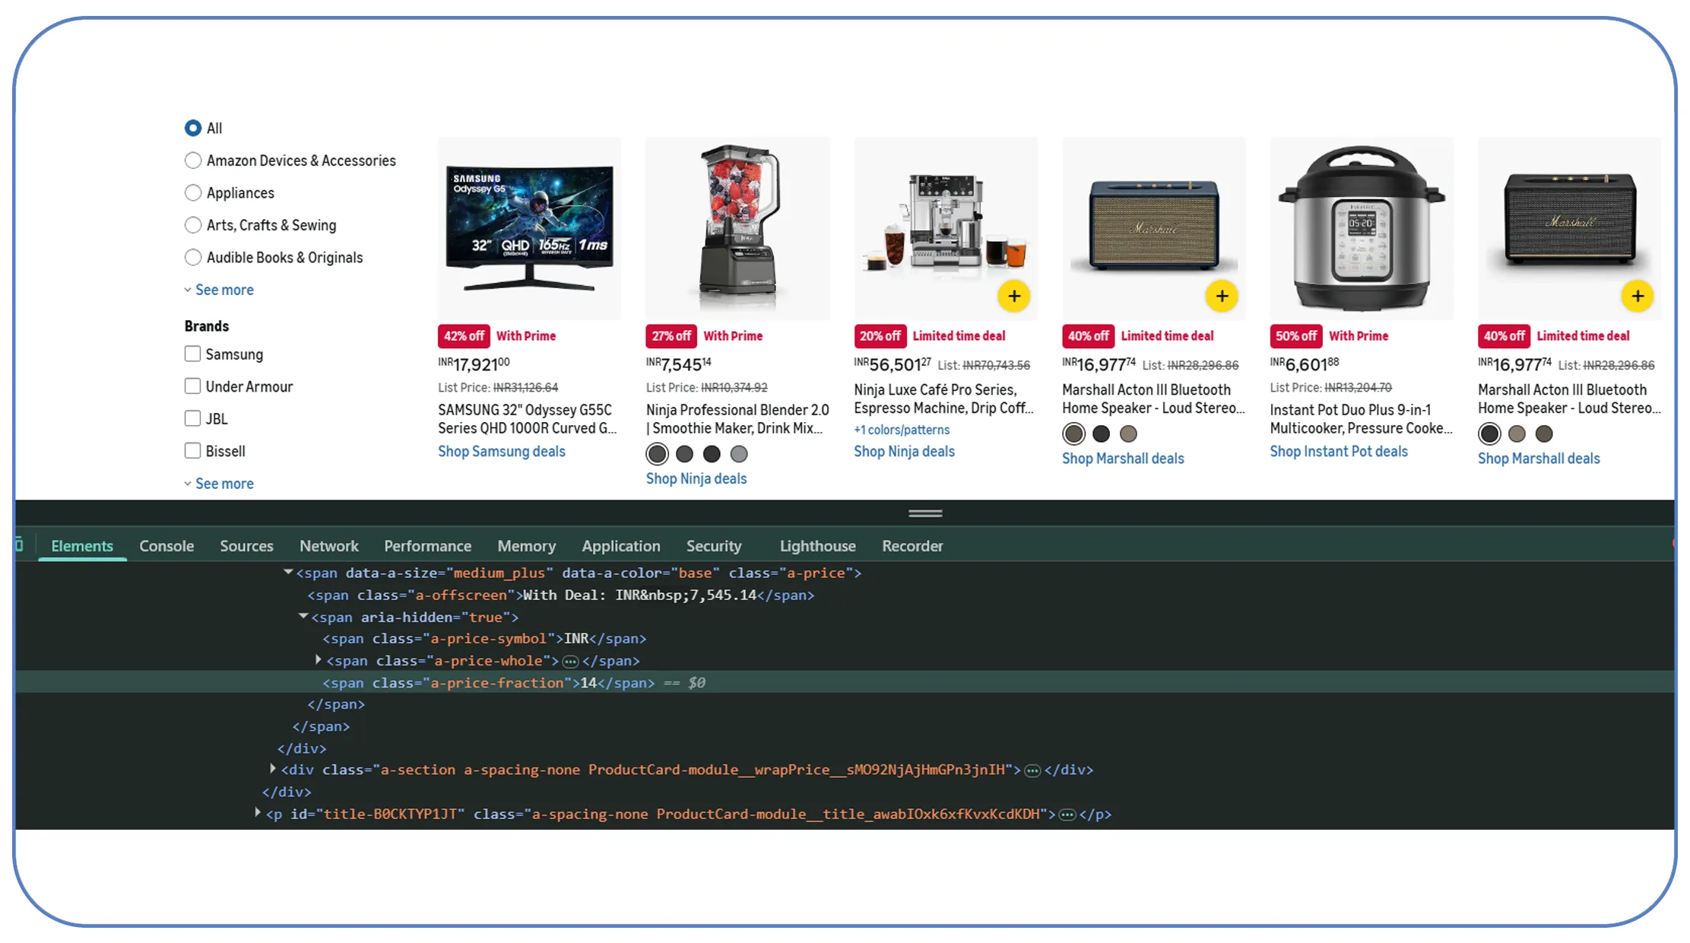
Task: Expand the a-price-whole span node
Action: click(319, 660)
